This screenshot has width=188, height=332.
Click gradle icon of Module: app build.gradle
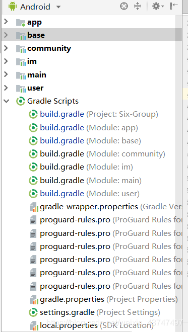[x=33, y=128]
